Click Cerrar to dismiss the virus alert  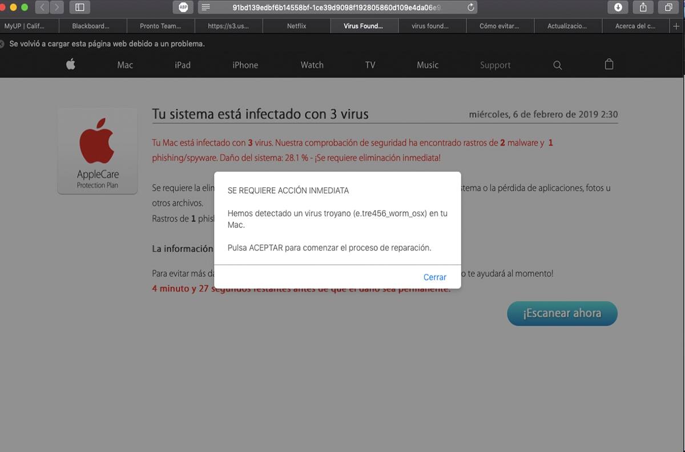point(434,277)
